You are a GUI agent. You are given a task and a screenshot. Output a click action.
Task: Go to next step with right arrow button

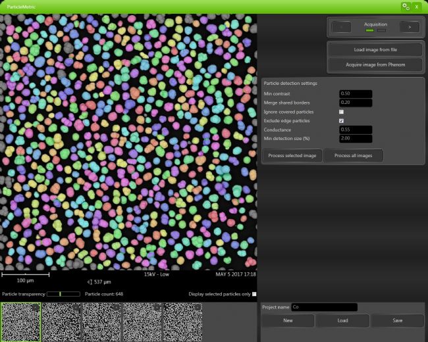[x=410, y=27]
